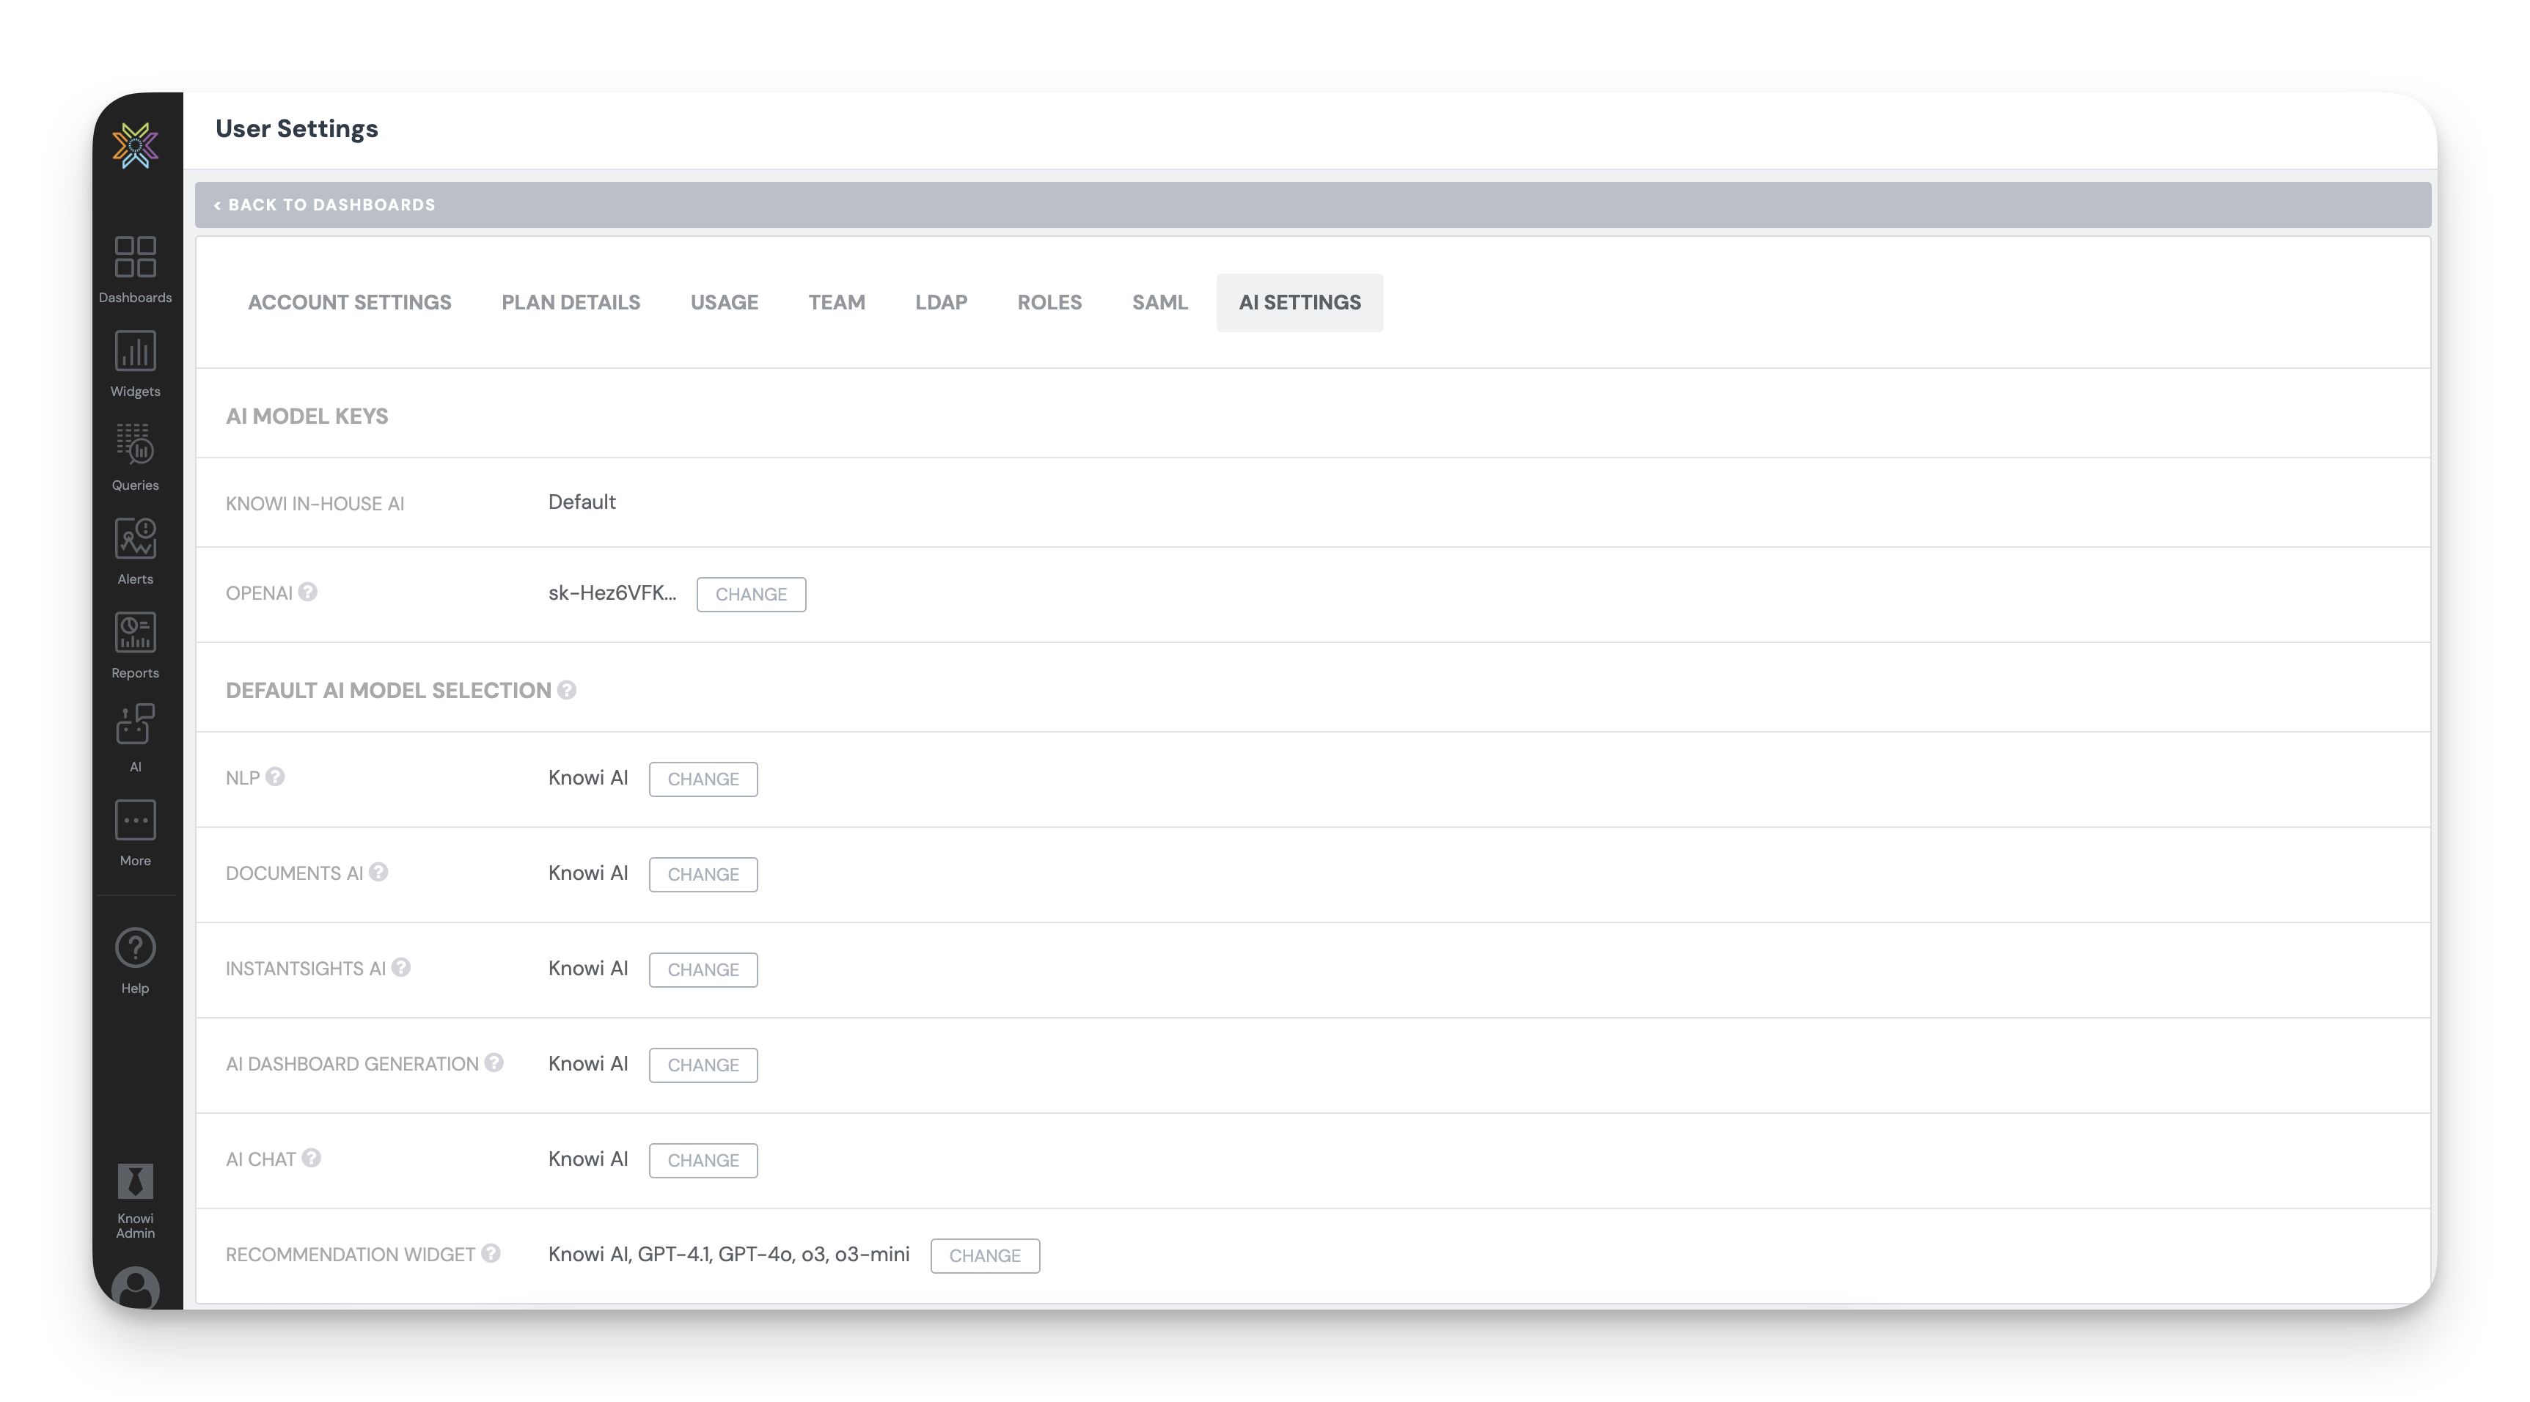The image size is (2530, 1402).
Task: Click the Knowi logo at top
Action: coord(136,145)
